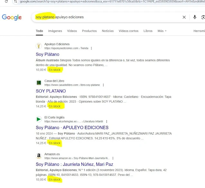Open the Noticias tab
The width and height of the screenshot is (205, 188).
(107, 31)
